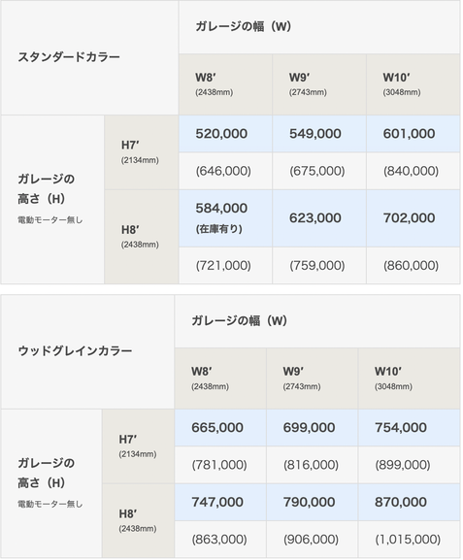This screenshot has width=463, height=560.
Task: Click the ウッドグレインカラー table title
Action: pyautogui.click(x=75, y=351)
